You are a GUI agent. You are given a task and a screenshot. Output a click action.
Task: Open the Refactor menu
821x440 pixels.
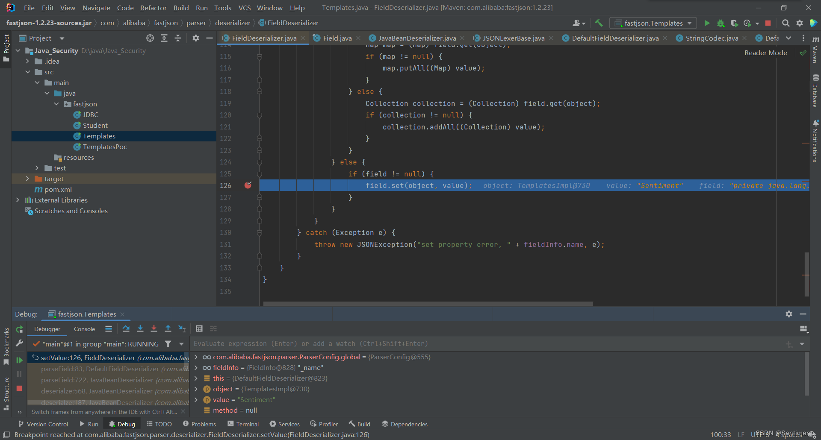153,8
